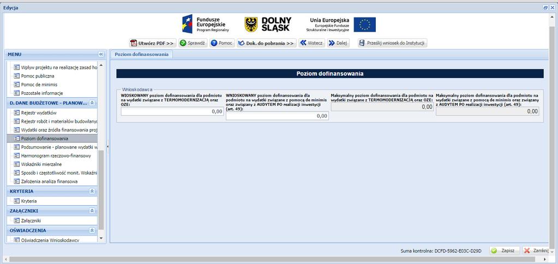Click the Poziom dofinansowania header bar

tap(330, 74)
